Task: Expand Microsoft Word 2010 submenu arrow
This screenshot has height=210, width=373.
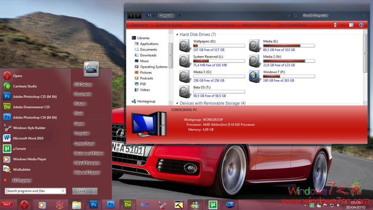Action: pyautogui.click(x=66, y=138)
